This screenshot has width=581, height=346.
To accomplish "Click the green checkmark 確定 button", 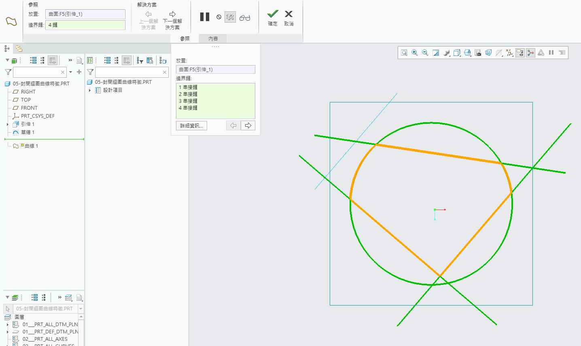I will pyautogui.click(x=273, y=18).
